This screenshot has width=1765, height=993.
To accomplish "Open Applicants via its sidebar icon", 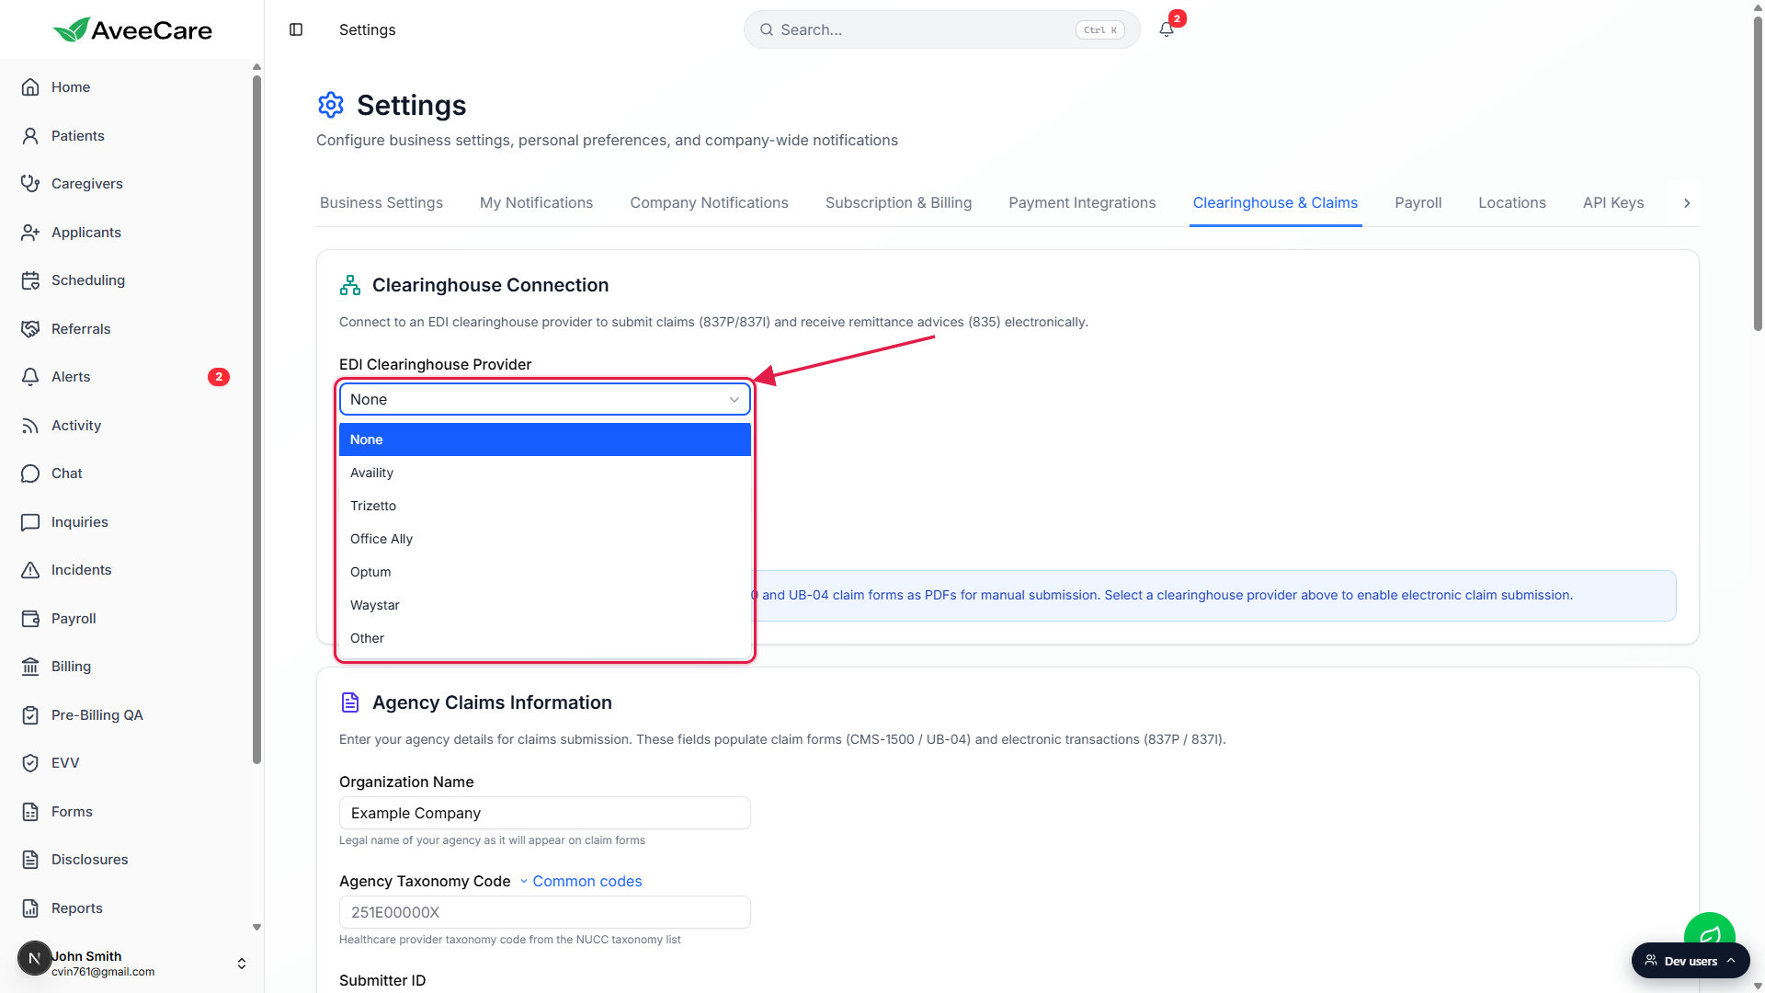I will 30,233.
